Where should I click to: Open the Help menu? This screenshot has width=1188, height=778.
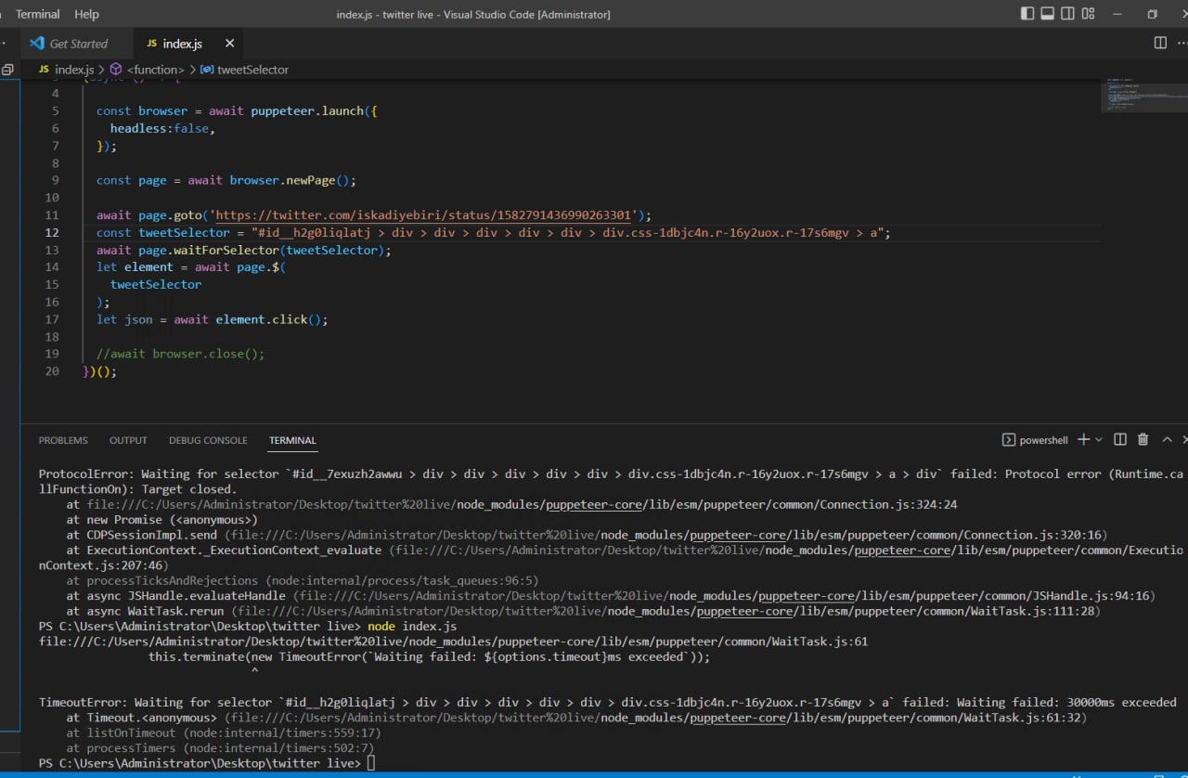tap(86, 14)
